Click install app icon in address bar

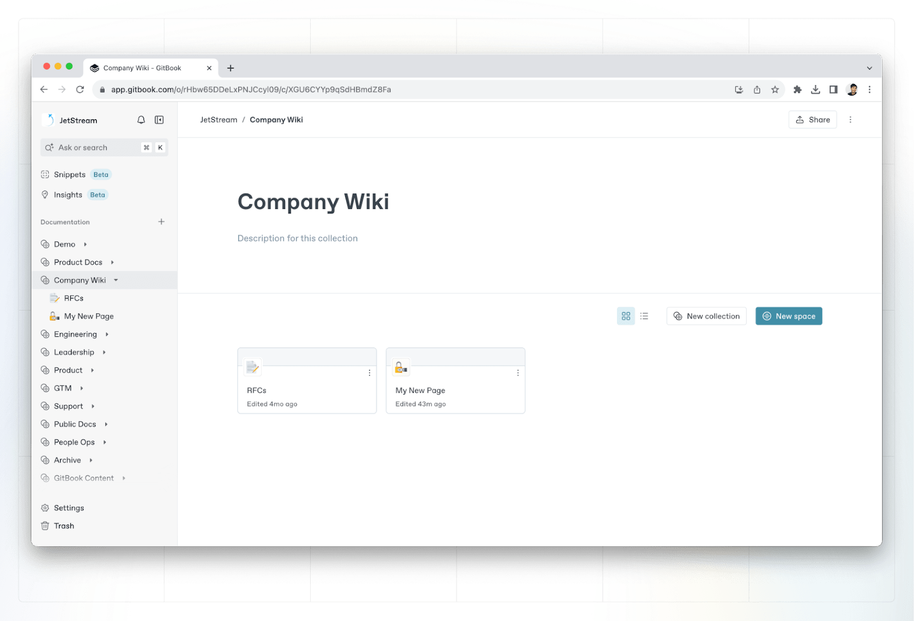[739, 90]
